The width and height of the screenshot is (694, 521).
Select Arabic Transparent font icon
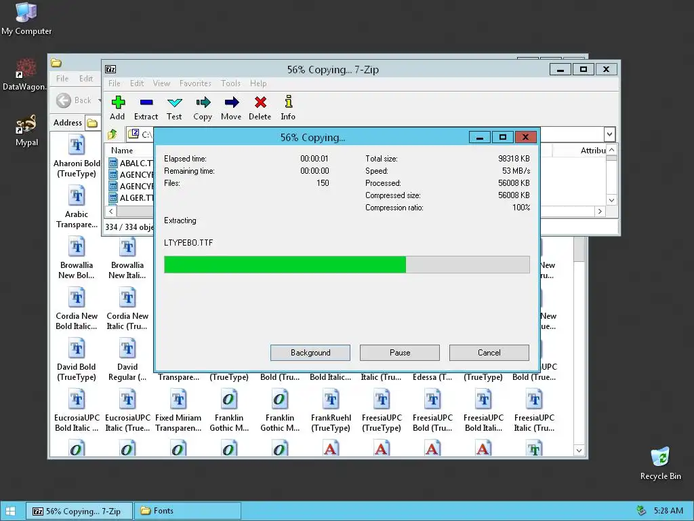[x=77, y=208]
